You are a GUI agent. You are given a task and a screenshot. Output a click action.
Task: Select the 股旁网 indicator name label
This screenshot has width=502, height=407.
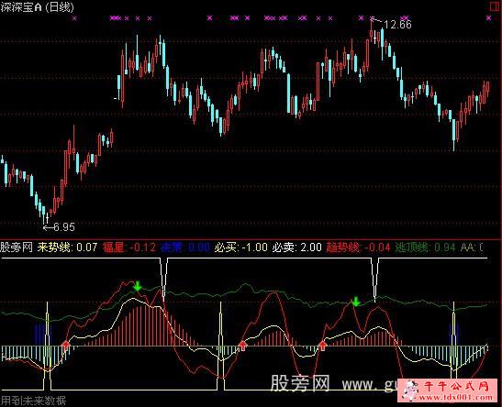coord(17,247)
